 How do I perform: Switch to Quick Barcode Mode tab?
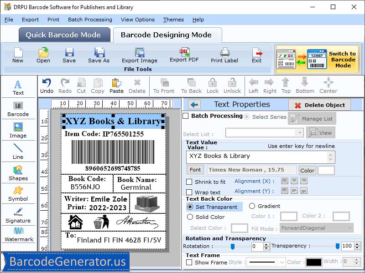click(64, 35)
